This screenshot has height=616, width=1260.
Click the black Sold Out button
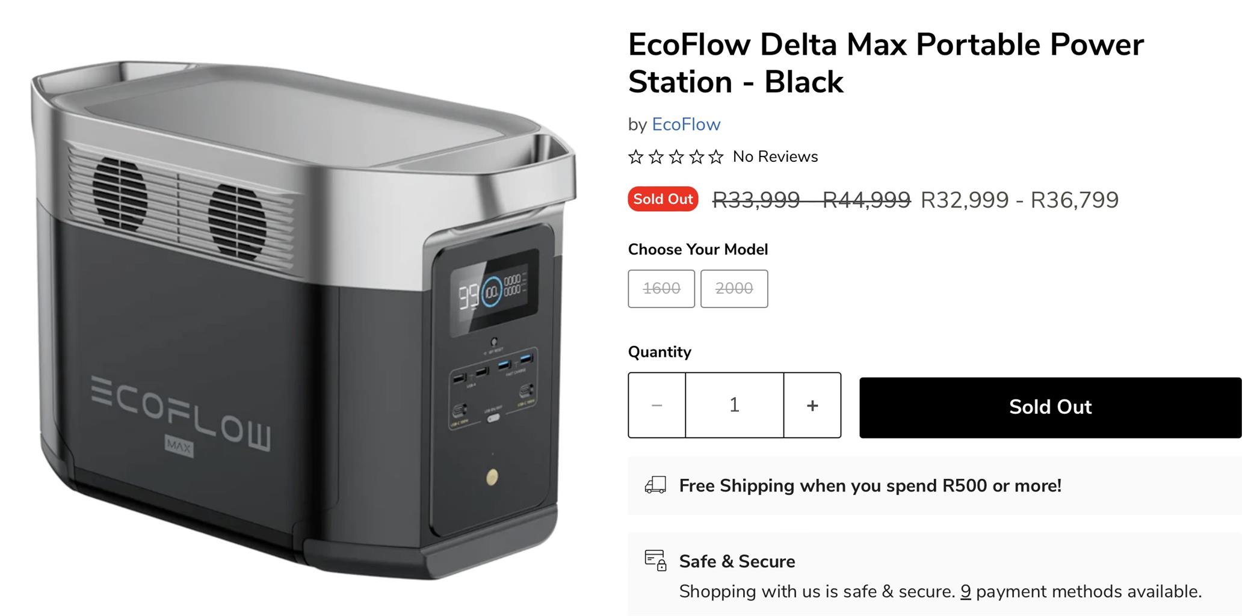point(1050,407)
